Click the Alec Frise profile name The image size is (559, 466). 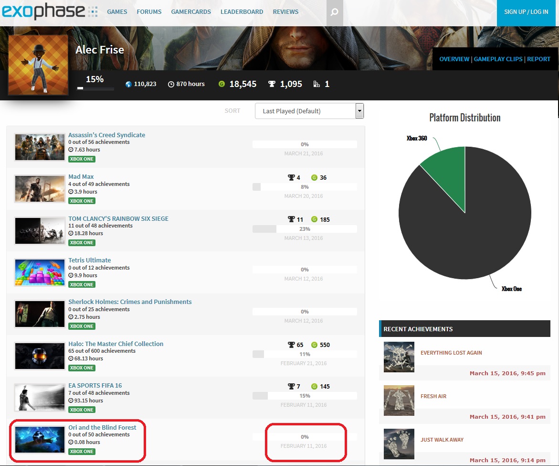click(100, 50)
